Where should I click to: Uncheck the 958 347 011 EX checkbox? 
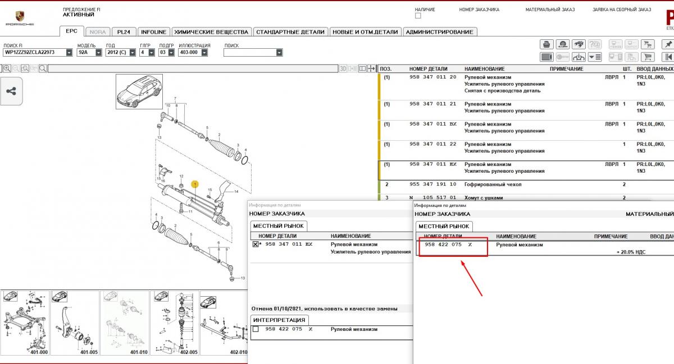click(x=256, y=245)
